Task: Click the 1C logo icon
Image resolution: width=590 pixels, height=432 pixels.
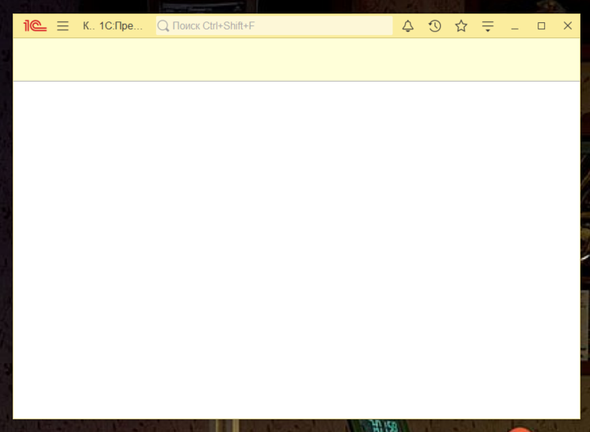Action: 35,26
